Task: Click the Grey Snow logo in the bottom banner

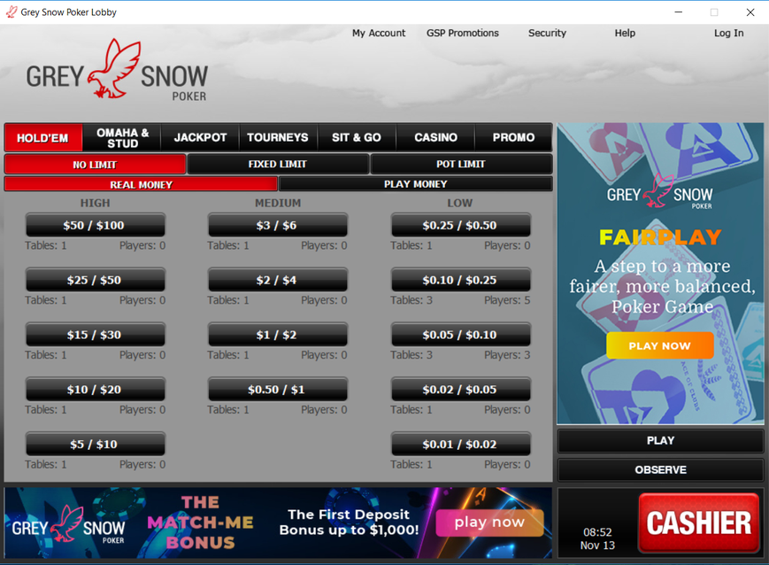Action: click(x=69, y=525)
